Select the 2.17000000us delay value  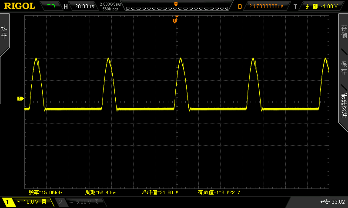tap(266, 6)
